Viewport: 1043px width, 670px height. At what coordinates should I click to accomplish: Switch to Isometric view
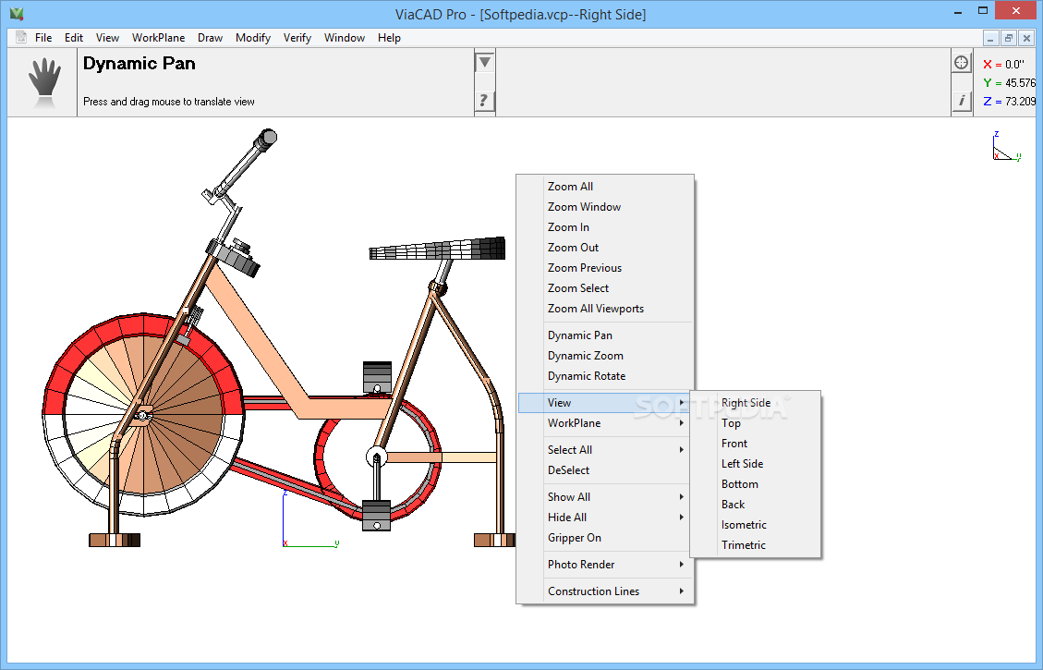[756, 525]
